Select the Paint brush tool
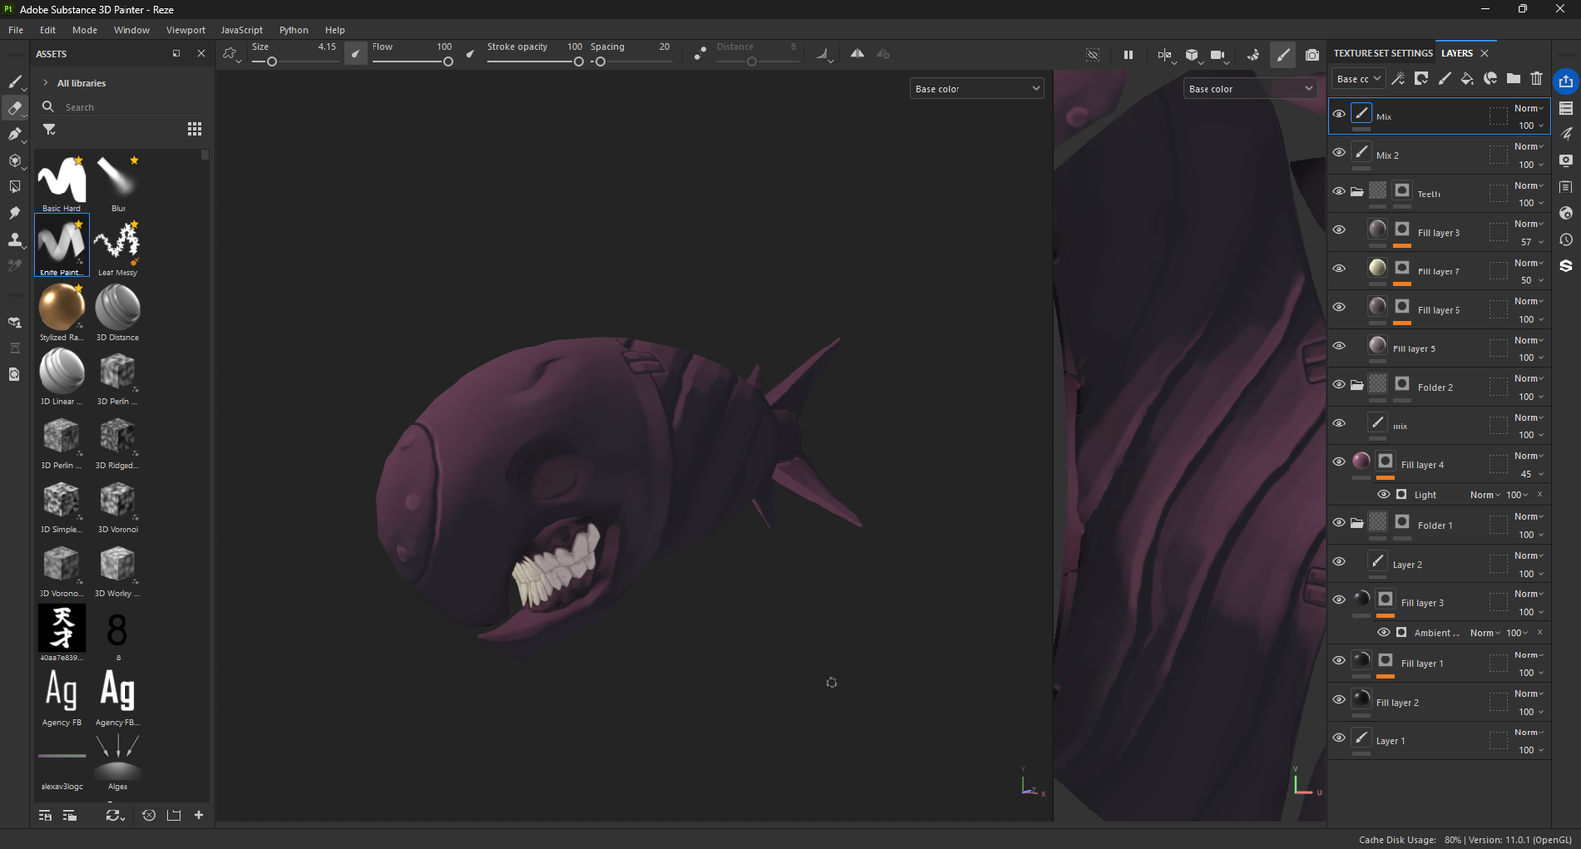 tap(15, 82)
